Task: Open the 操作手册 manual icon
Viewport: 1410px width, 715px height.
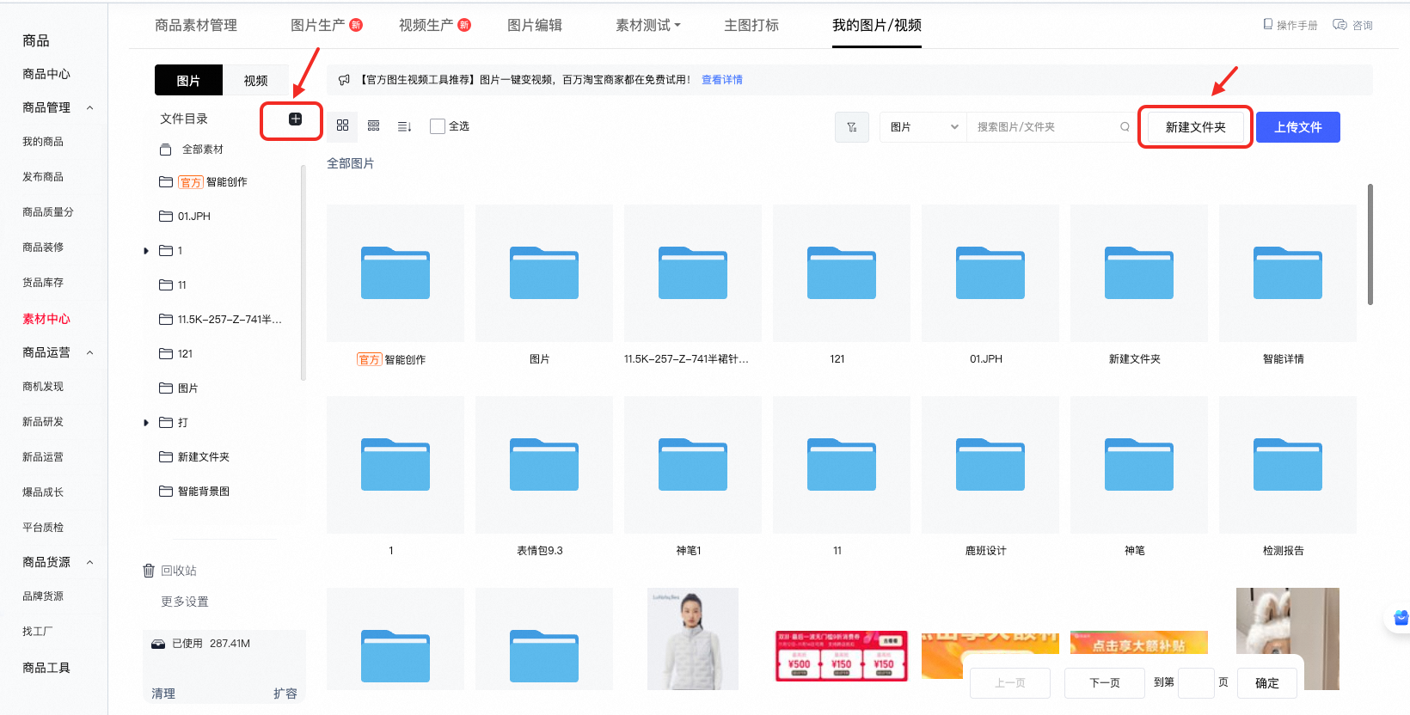Action: (1267, 25)
